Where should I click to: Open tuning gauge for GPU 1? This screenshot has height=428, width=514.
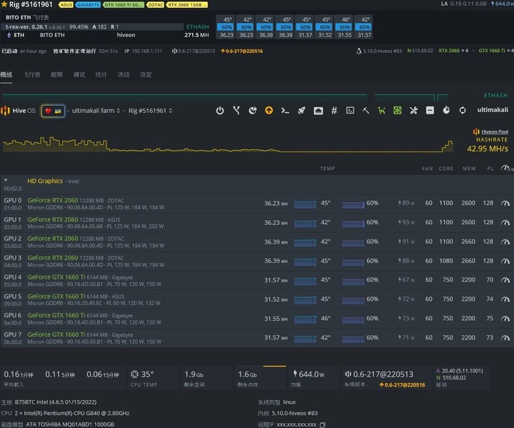(x=505, y=222)
